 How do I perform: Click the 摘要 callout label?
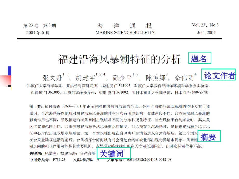pos(209,136)
